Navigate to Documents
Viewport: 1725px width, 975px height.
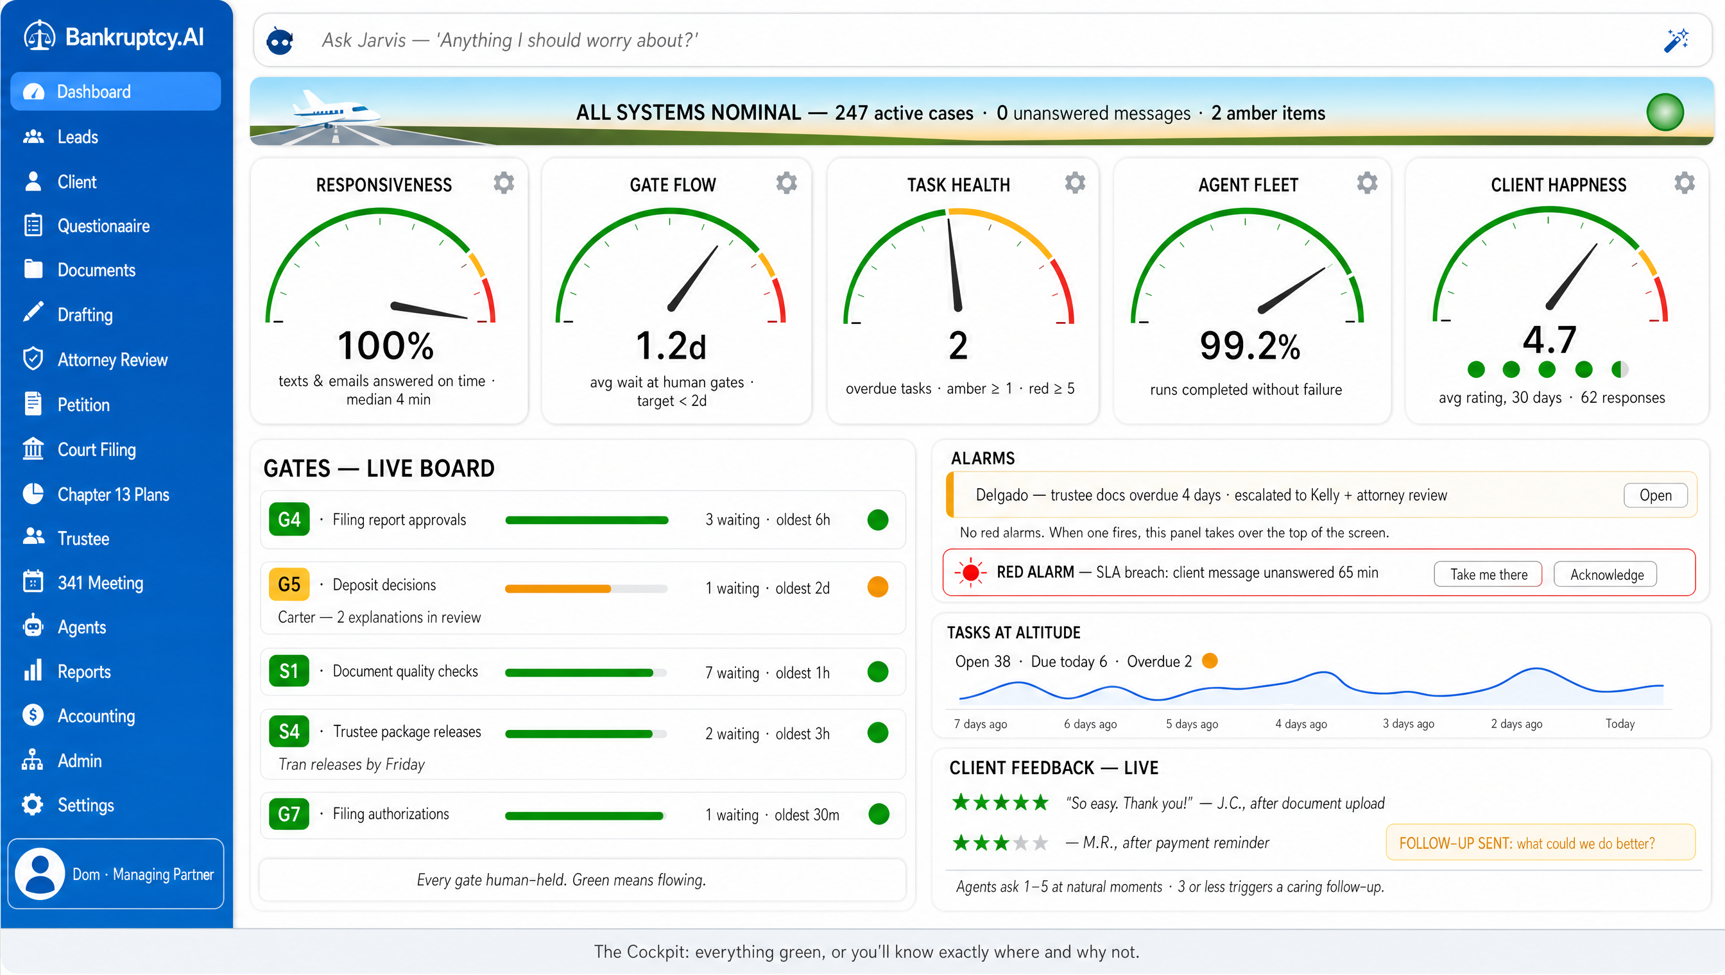[116, 270]
